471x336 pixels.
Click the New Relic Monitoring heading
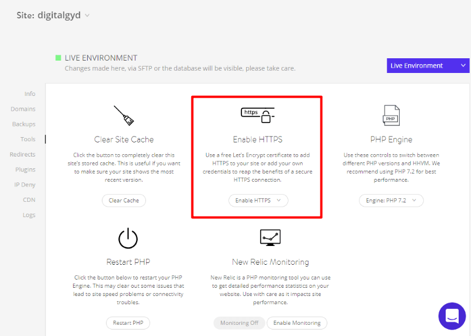pyautogui.click(x=270, y=262)
